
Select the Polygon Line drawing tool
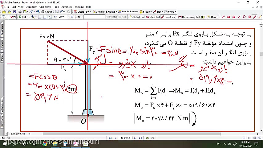tap(244, 17)
